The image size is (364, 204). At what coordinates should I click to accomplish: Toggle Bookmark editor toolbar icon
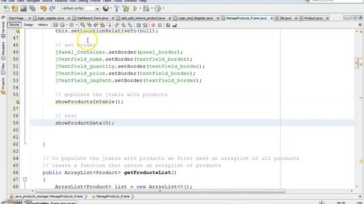click(130, 25)
